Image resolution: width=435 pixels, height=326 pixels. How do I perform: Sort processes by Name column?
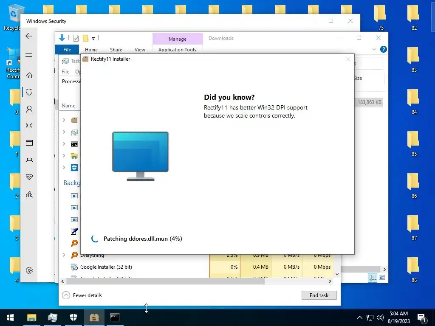[x=68, y=106]
